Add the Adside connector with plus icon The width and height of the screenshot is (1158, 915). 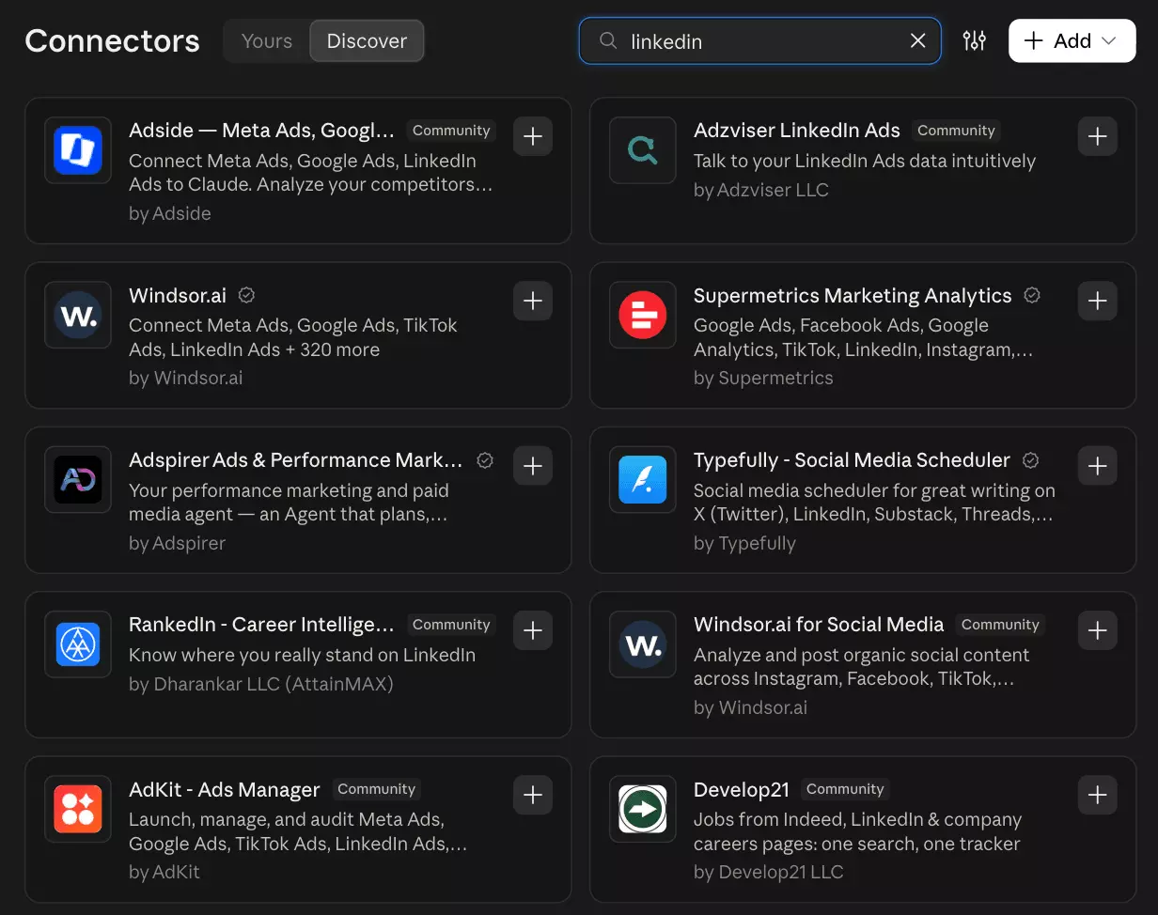(533, 136)
